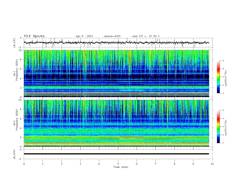Viewport: 239px width, 184px height.
Task: Click the "VLF Spectra" title text
Action: [x=34, y=36]
